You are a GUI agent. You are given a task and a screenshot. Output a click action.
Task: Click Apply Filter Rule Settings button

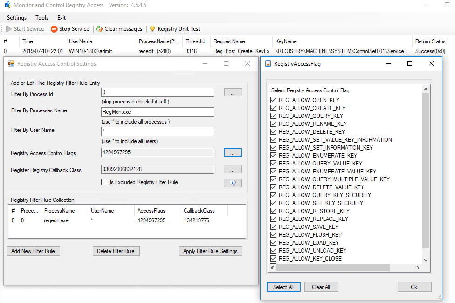[211, 251]
